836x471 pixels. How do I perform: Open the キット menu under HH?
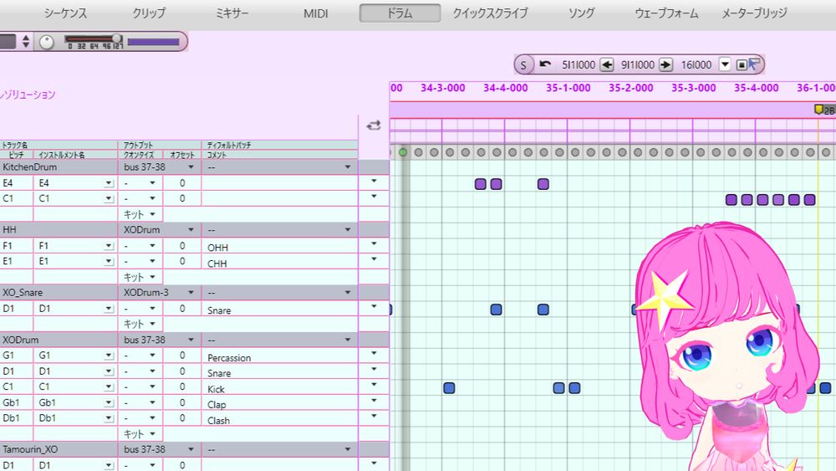click(x=140, y=278)
